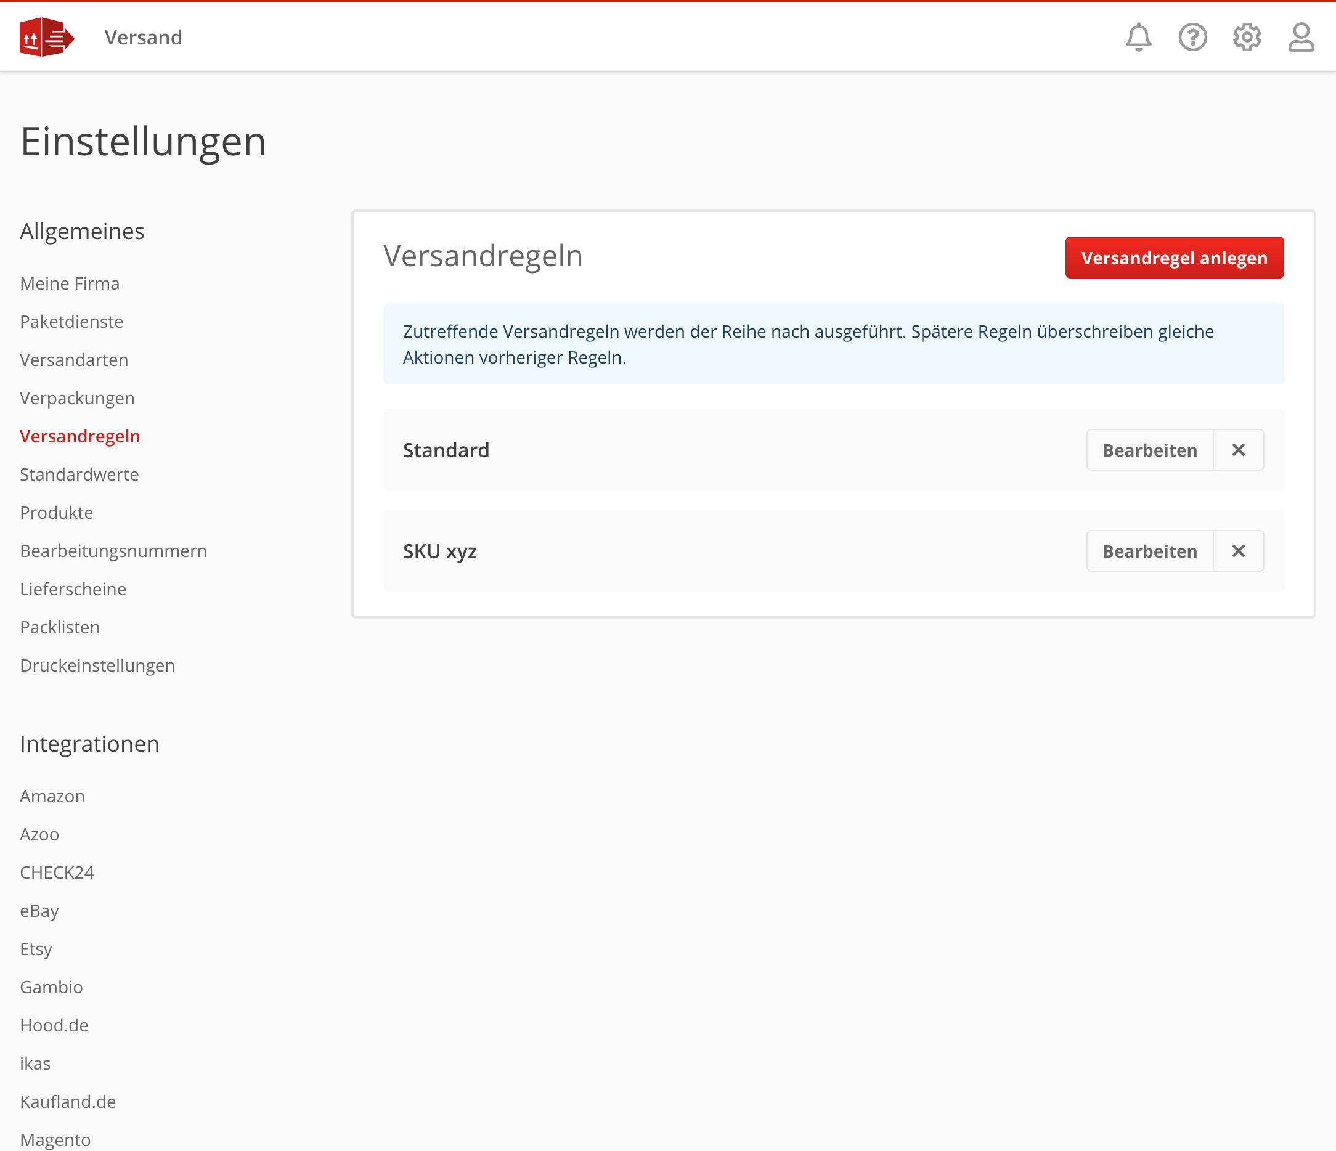Click the Integrationen section heading
Image resolution: width=1336 pixels, height=1151 pixels.
pyautogui.click(x=89, y=744)
